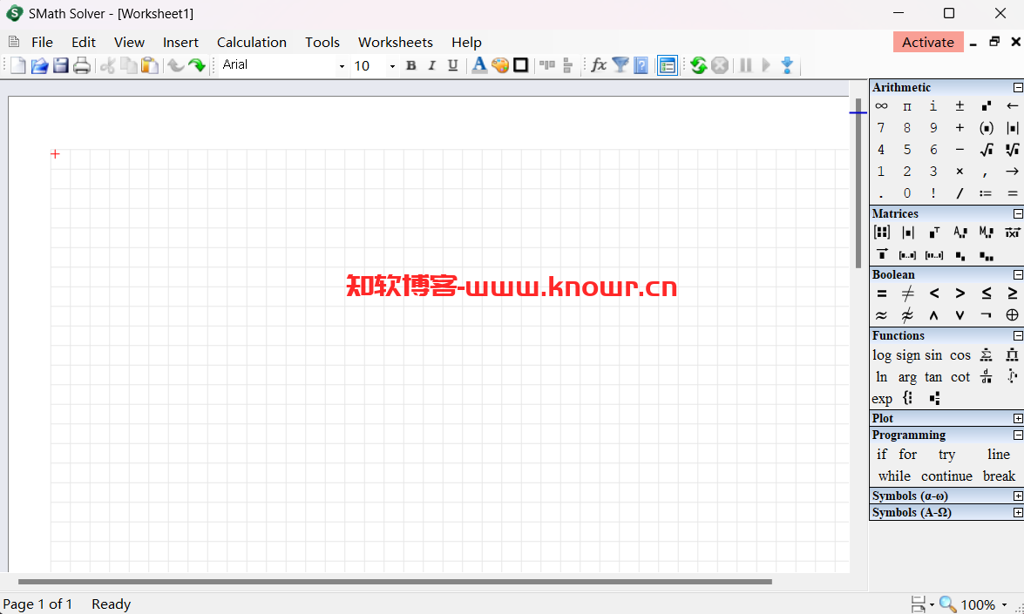The width and height of the screenshot is (1024, 614).
Task: Recalculate worksheet with green refresh icon
Action: (x=699, y=65)
